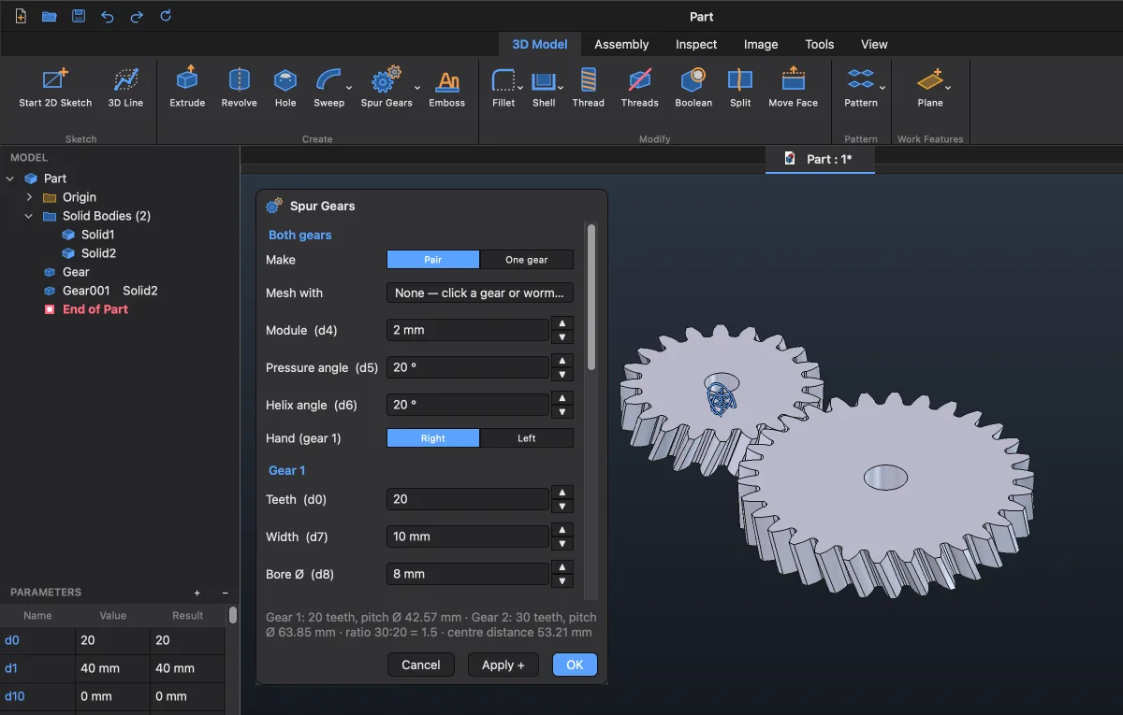The width and height of the screenshot is (1123, 715).
Task: Click the Helix angle (d6) field
Action: pos(468,405)
